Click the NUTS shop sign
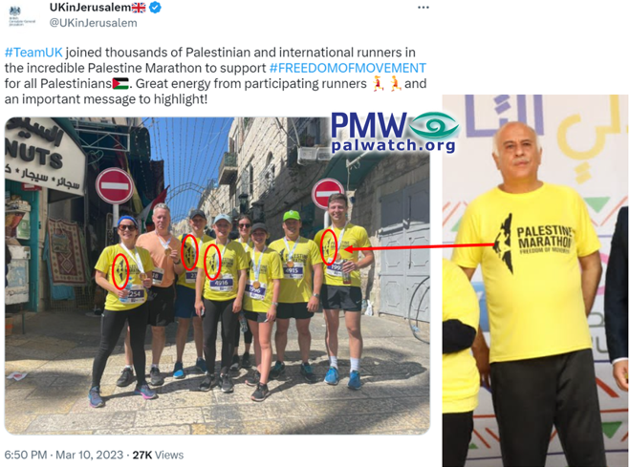 pyautogui.click(x=34, y=155)
